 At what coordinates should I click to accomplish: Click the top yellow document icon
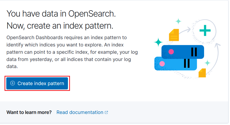174,35
